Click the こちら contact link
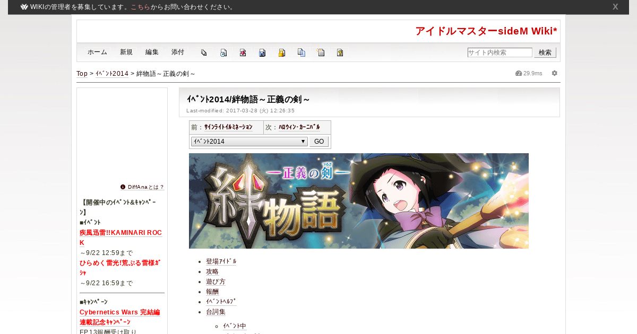Screen dimensions: 637x334 [x=141, y=7]
